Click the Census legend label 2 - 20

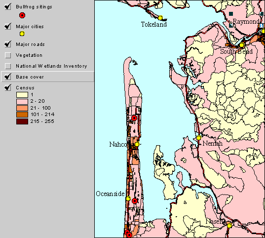38,101
